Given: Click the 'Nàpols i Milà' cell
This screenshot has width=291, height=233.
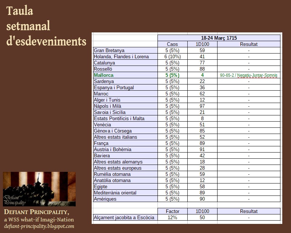Looking at the screenshot, I should [125, 106].
